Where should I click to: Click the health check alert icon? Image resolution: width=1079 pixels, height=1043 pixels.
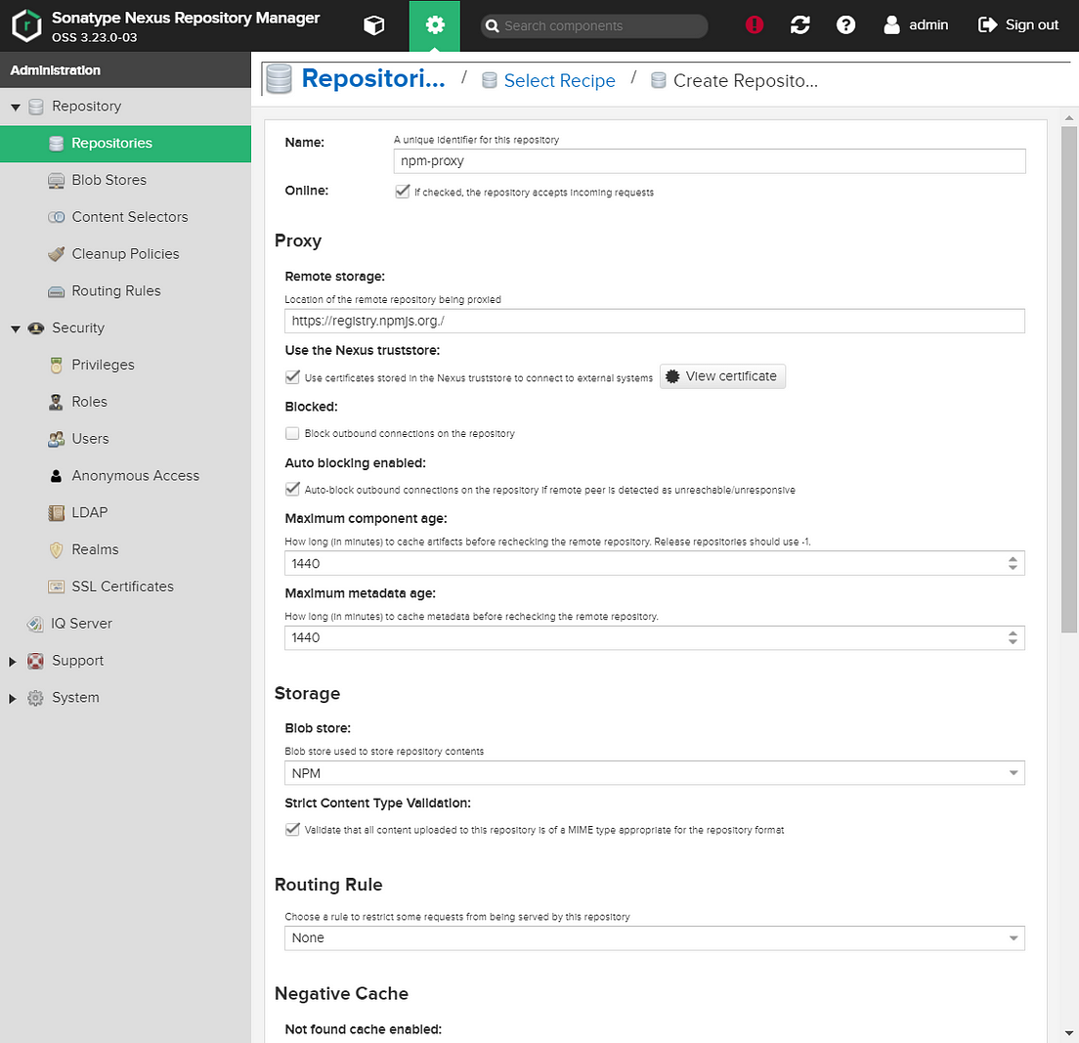coord(754,25)
